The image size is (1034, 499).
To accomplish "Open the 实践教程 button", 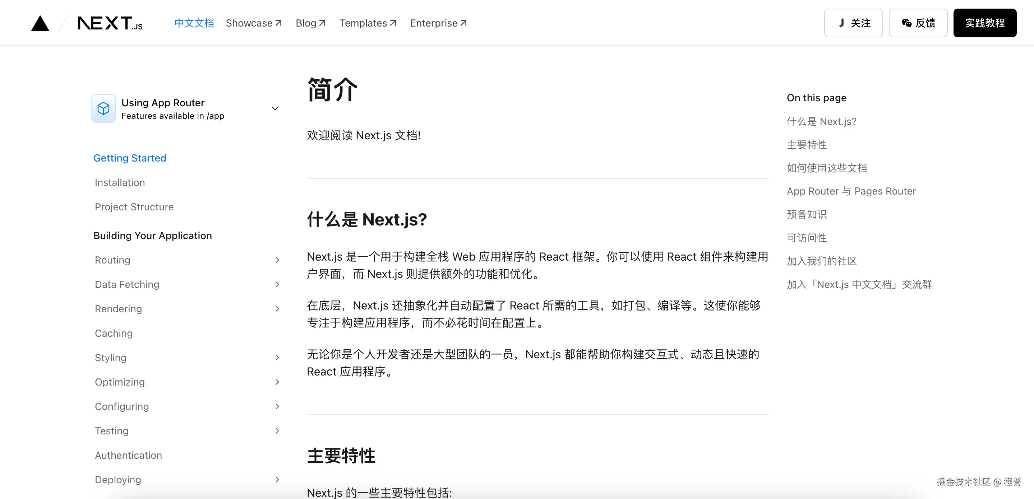I will (985, 23).
